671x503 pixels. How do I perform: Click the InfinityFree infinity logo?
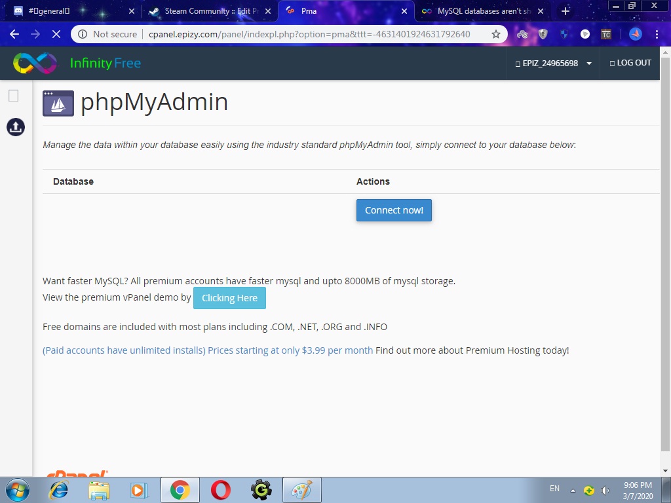point(35,63)
